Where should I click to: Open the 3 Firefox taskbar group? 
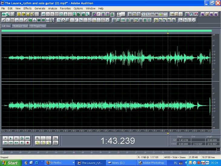pyautogui.click(x=60, y=163)
